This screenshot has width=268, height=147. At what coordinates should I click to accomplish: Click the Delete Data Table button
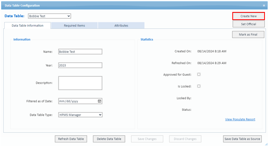click(x=109, y=139)
